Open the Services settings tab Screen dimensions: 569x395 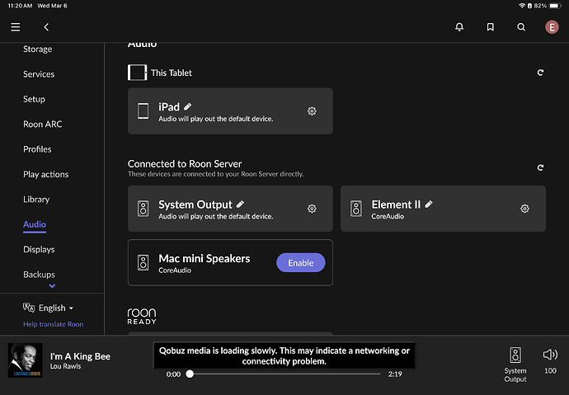[x=39, y=74]
